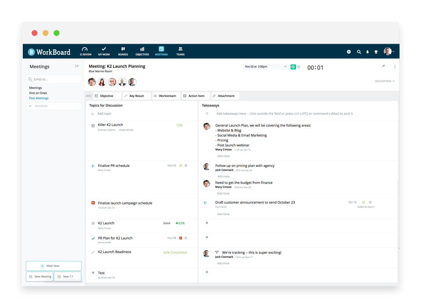Click the green timer icon next to meeting date

pyautogui.click(x=293, y=66)
